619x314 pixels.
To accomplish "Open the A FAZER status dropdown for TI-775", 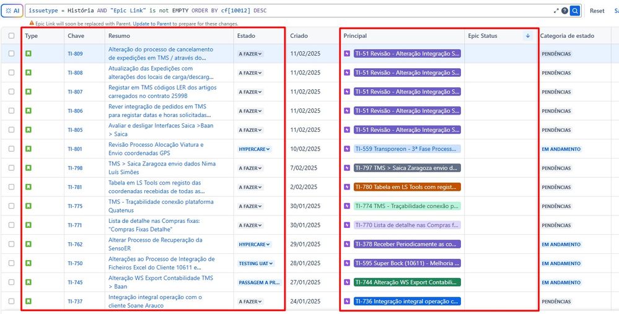I will tap(250, 206).
